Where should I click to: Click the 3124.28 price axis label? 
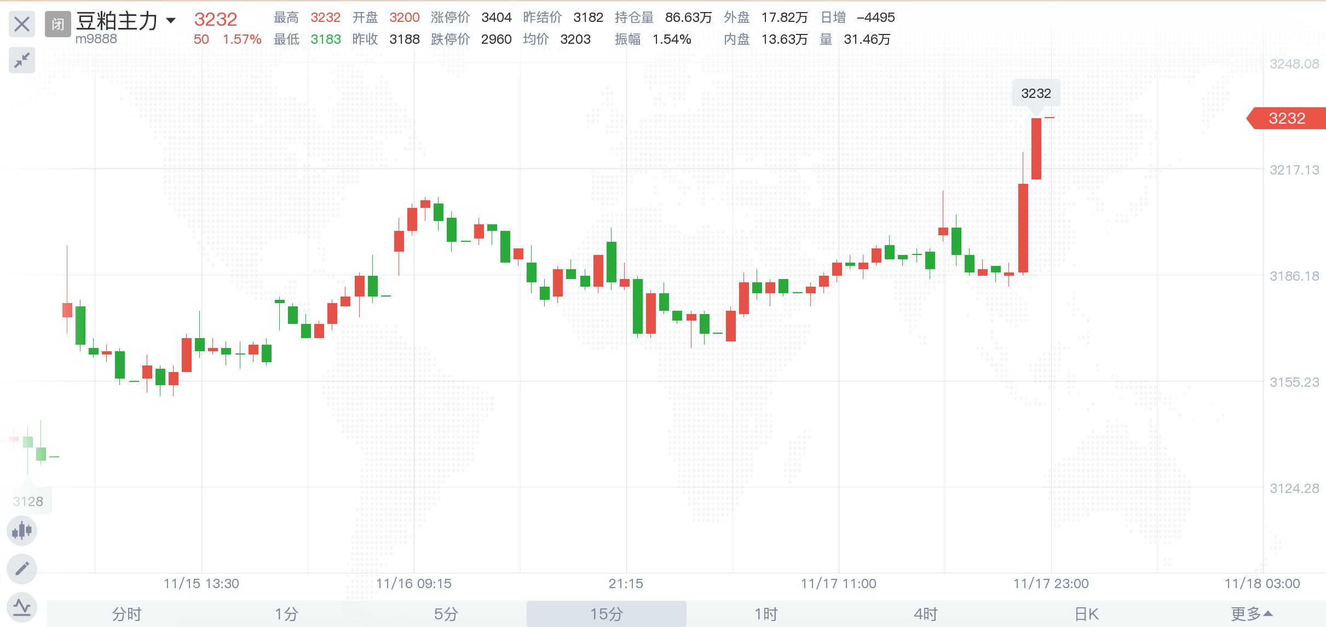click(x=1294, y=489)
